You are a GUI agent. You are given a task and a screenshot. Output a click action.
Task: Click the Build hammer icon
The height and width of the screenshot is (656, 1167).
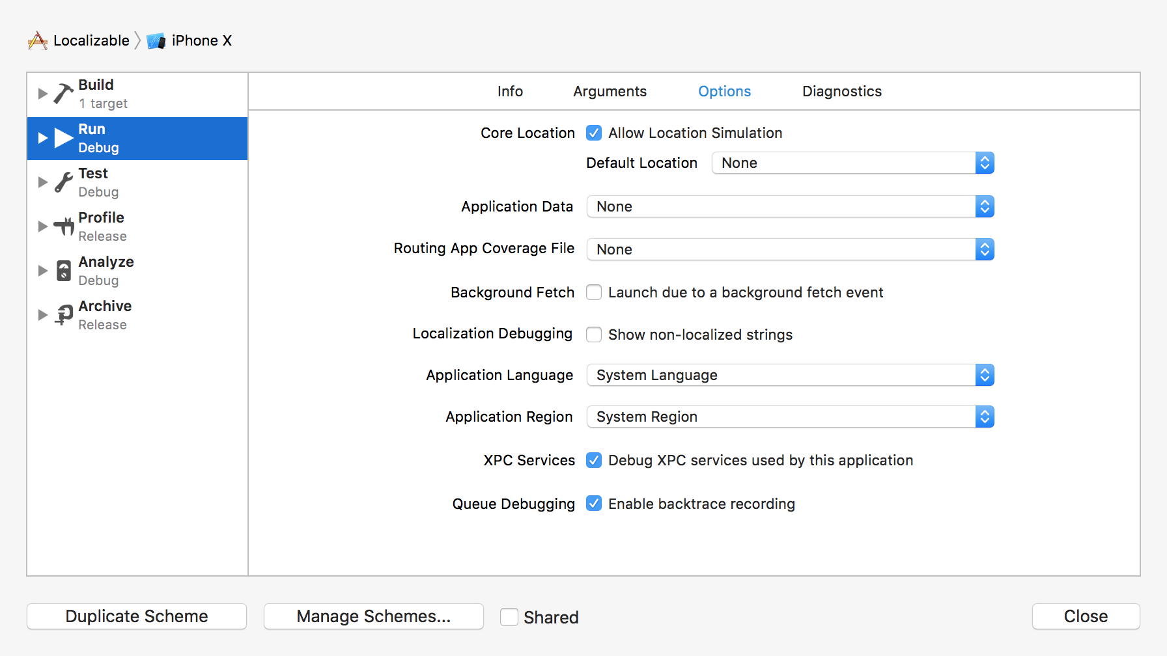pos(63,94)
